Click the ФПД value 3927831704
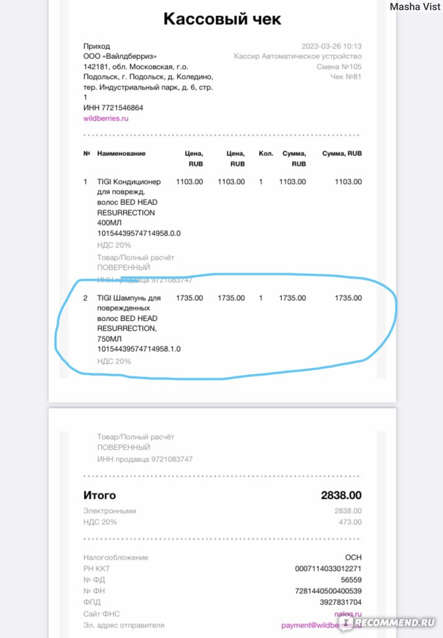This screenshot has height=638, width=443. (340, 602)
